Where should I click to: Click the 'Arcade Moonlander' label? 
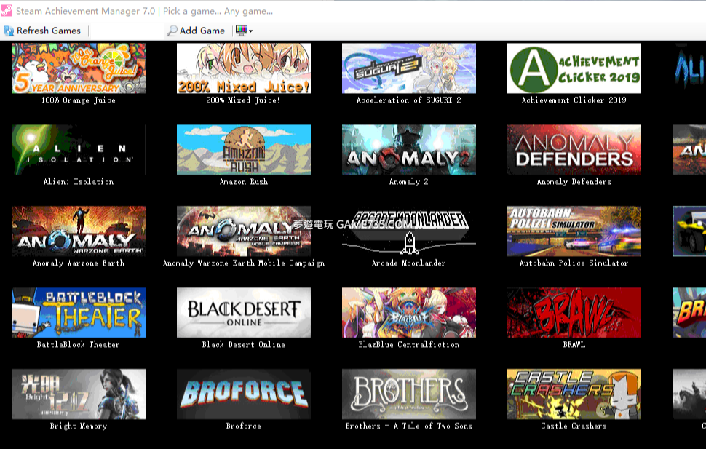[409, 263]
